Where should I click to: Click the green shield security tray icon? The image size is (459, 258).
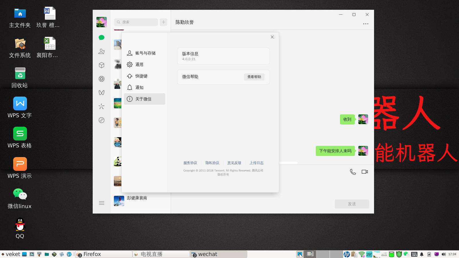click(399, 254)
